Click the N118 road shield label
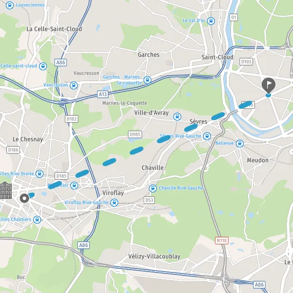 click(222, 240)
